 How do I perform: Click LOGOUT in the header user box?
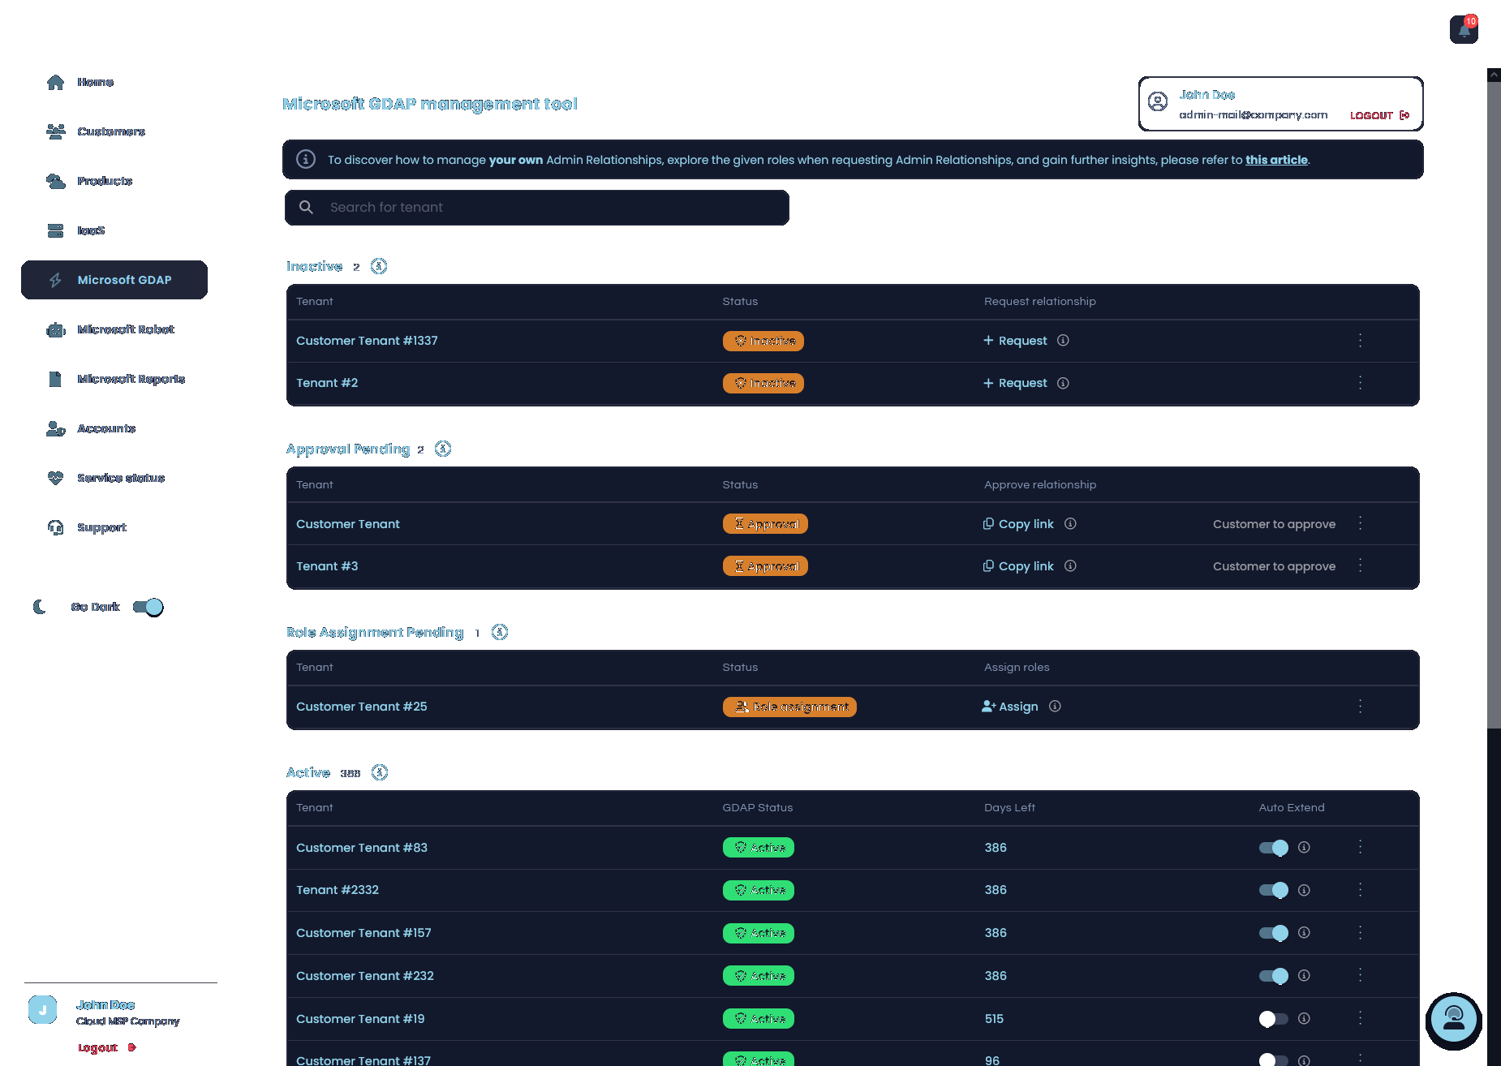point(1379,115)
